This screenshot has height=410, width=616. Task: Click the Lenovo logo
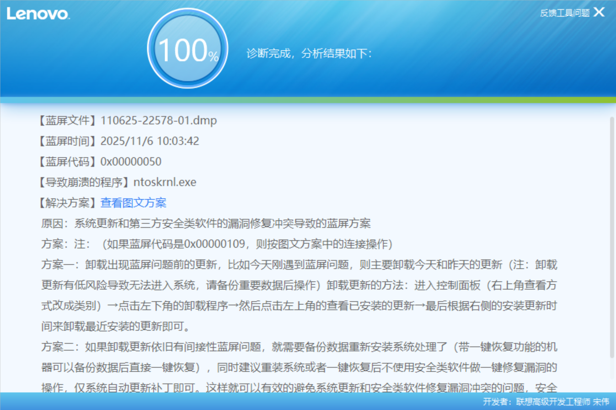38,14
